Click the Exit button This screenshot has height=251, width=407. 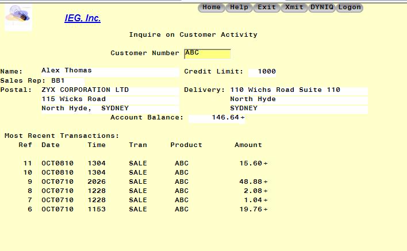pos(267,7)
